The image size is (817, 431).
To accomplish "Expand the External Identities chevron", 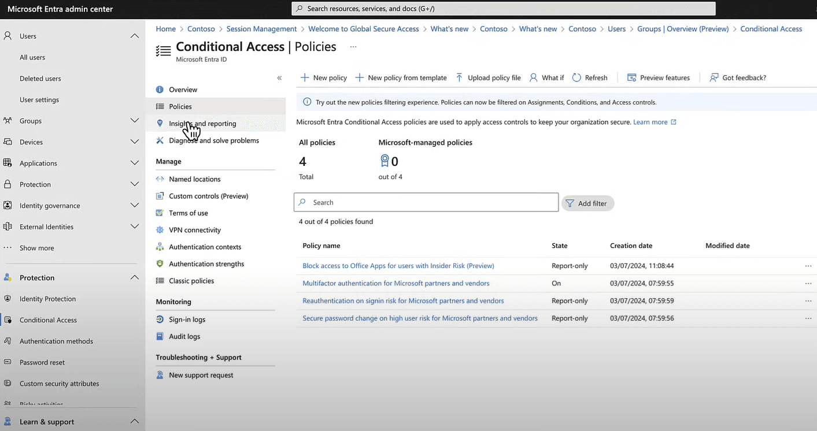I will [135, 226].
